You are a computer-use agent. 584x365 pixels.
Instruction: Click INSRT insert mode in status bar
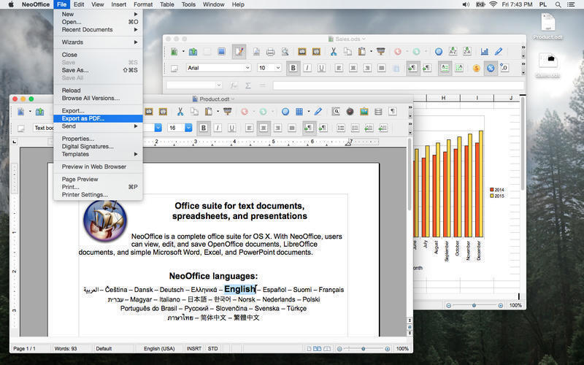click(196, 348)
